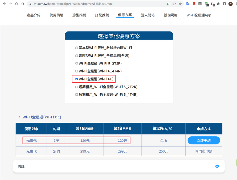Screen dimensions: 237x180
Task: Open green shield extension with badge 21
Action: 206,4
